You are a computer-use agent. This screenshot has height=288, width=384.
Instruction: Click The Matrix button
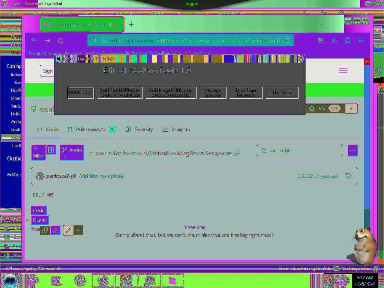tap(282, 93)
